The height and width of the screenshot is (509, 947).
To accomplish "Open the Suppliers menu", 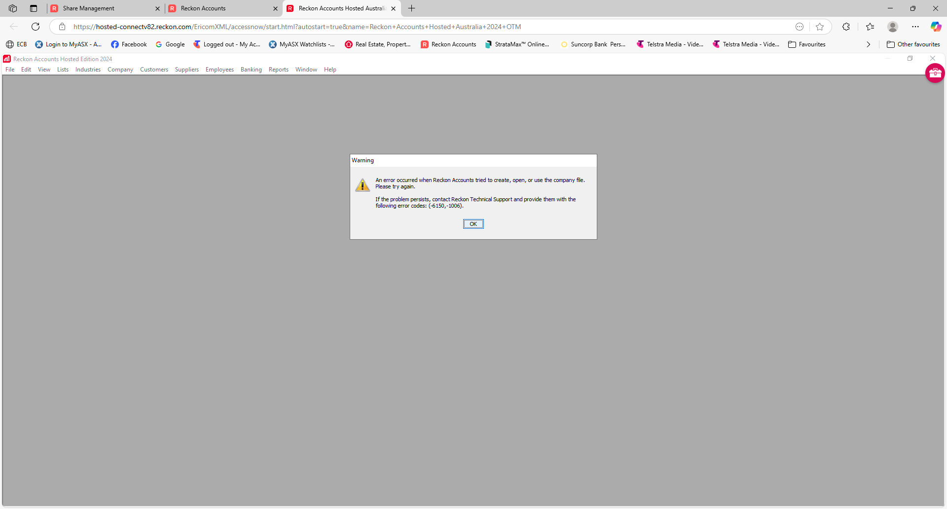I will coord(187,70).
